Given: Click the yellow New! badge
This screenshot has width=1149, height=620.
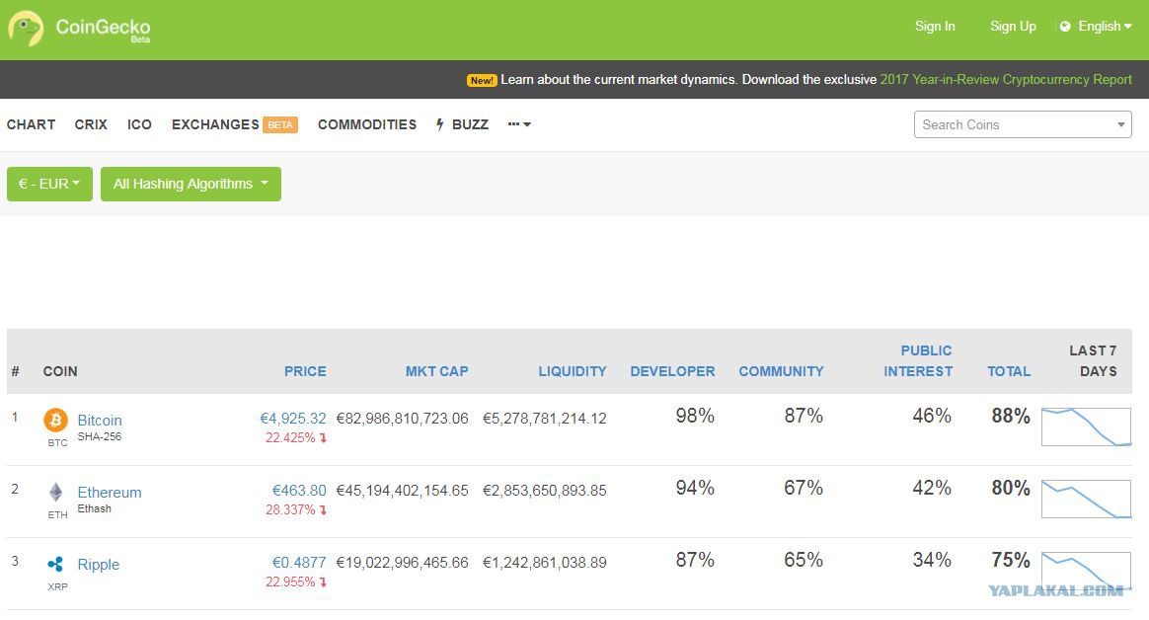Looking at the screenshot, I should coord(482,80).
